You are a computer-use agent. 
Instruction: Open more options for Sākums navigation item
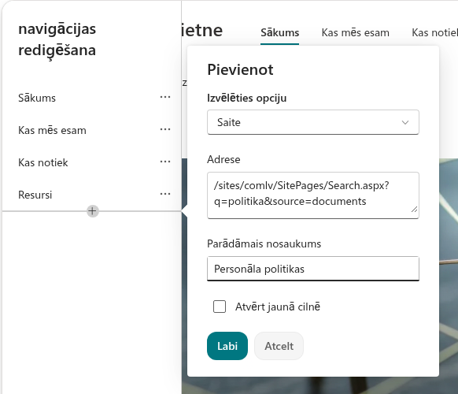click(x=165, y=97)
